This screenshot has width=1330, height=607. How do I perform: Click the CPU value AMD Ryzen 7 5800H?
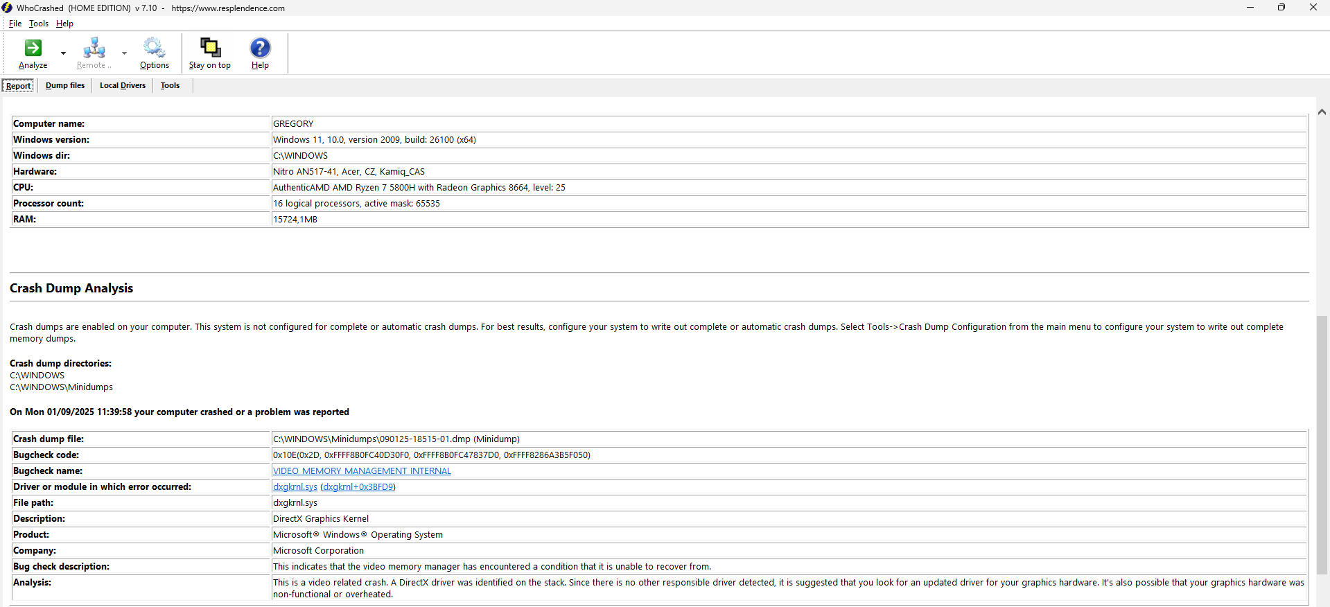[x=419, y=188]
